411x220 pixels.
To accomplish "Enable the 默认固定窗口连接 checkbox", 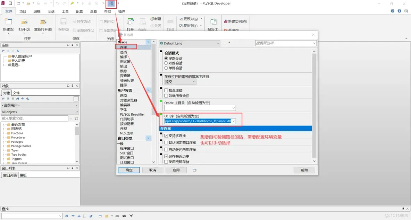I will [166, 143].
